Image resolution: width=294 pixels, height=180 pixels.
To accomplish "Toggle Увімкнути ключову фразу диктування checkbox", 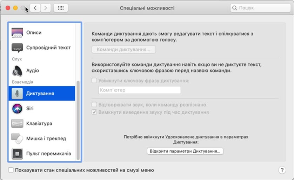I will 94,81.
